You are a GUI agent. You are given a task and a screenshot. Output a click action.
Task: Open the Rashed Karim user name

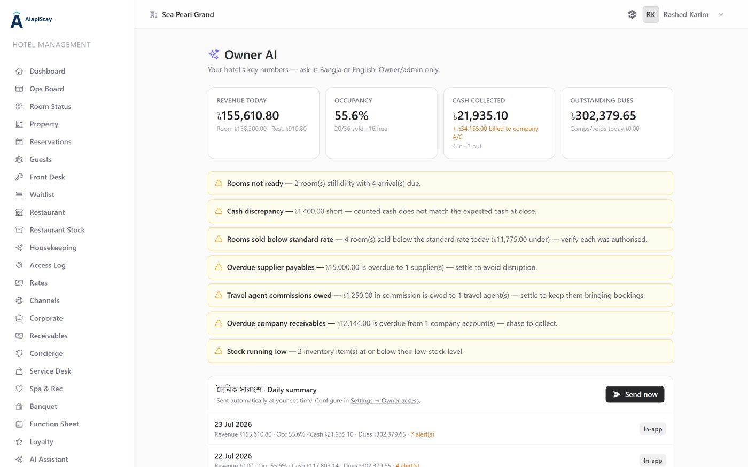click(x=685, y=14)
